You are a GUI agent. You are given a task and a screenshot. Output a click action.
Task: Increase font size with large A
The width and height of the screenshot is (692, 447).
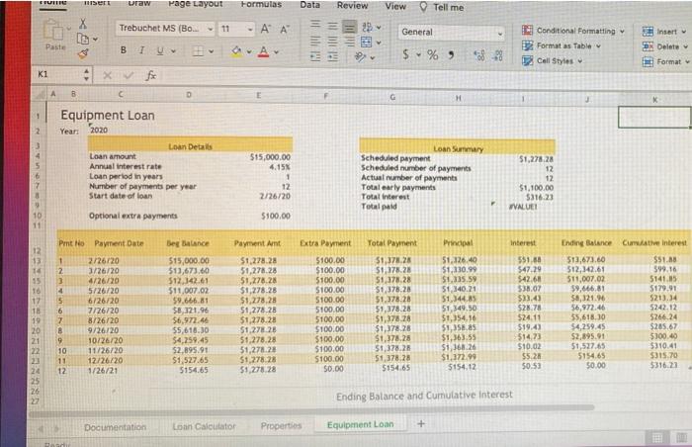[265, 29]
